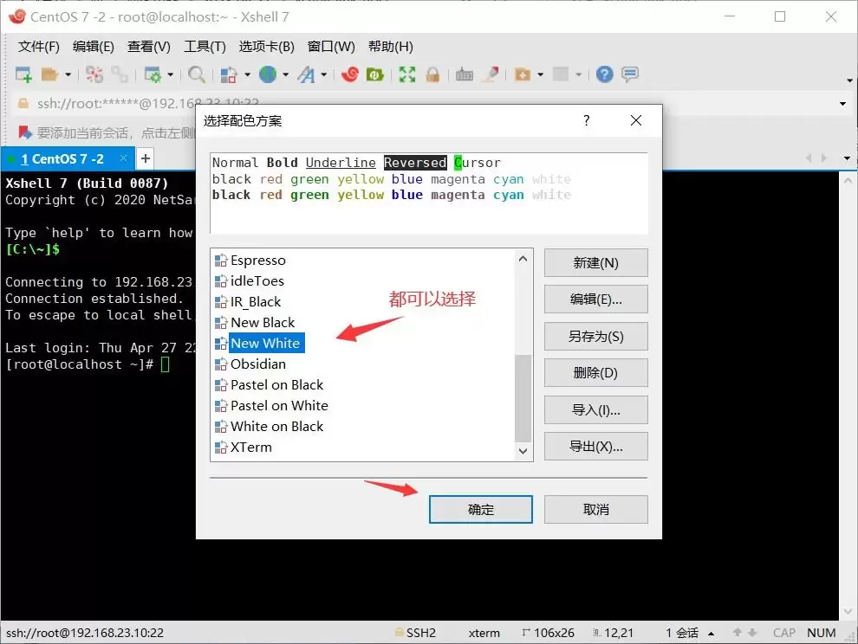This screenshot has height=644, width=858.
Task: Click the 导出(X)... button
Action: [596, 447]
